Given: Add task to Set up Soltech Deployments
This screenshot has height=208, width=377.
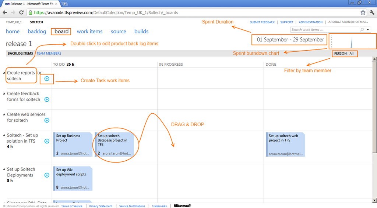Looking at the screenshot, I should (x=47, y=175).
